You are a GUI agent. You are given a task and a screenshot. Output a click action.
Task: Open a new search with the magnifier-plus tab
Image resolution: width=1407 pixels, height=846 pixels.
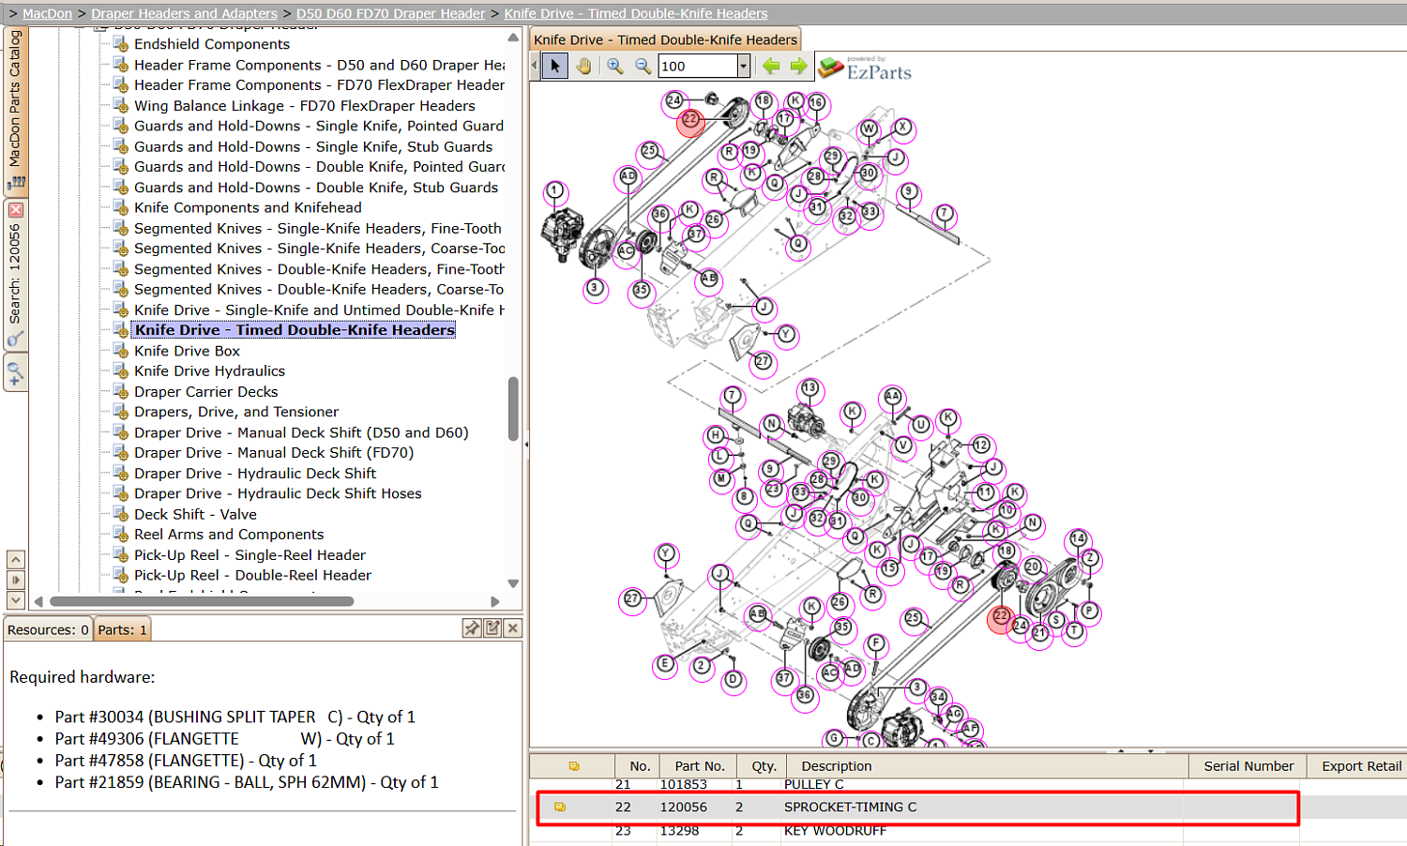[x=15, y=374]
